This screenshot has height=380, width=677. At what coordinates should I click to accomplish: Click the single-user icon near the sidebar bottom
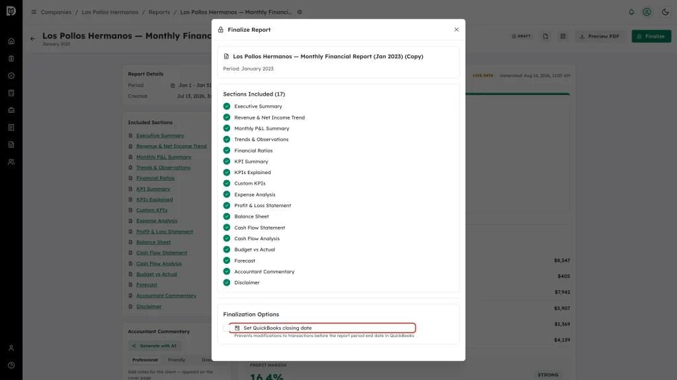point(11,348)
